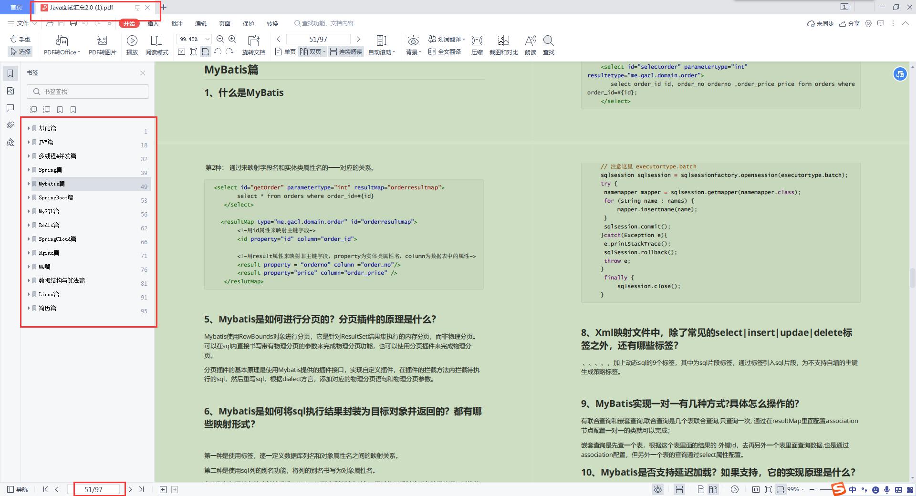Open the 文件 file menu
This screenshot has height=496, width=916.
coord(22,23)
